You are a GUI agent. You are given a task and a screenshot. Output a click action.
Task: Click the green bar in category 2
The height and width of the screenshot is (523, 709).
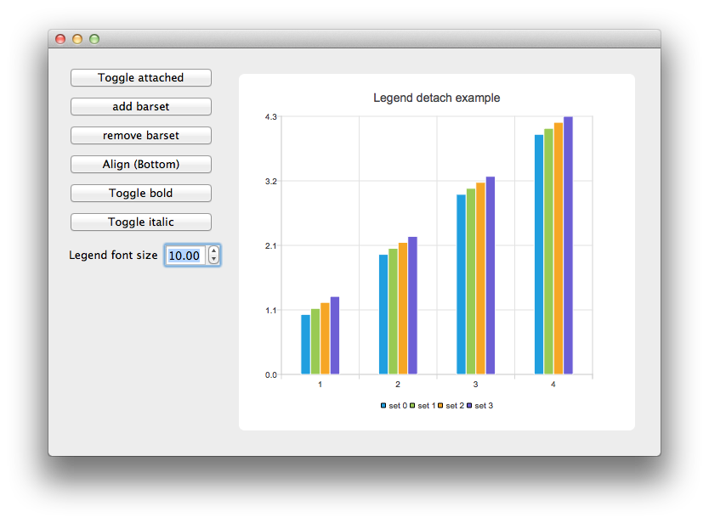point(393,311)
